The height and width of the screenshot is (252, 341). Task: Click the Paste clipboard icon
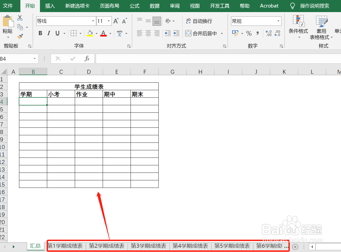pos(8,21)
